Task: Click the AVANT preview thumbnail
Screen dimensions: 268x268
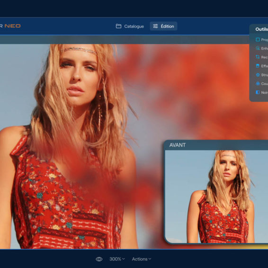Action: (216, 197)
